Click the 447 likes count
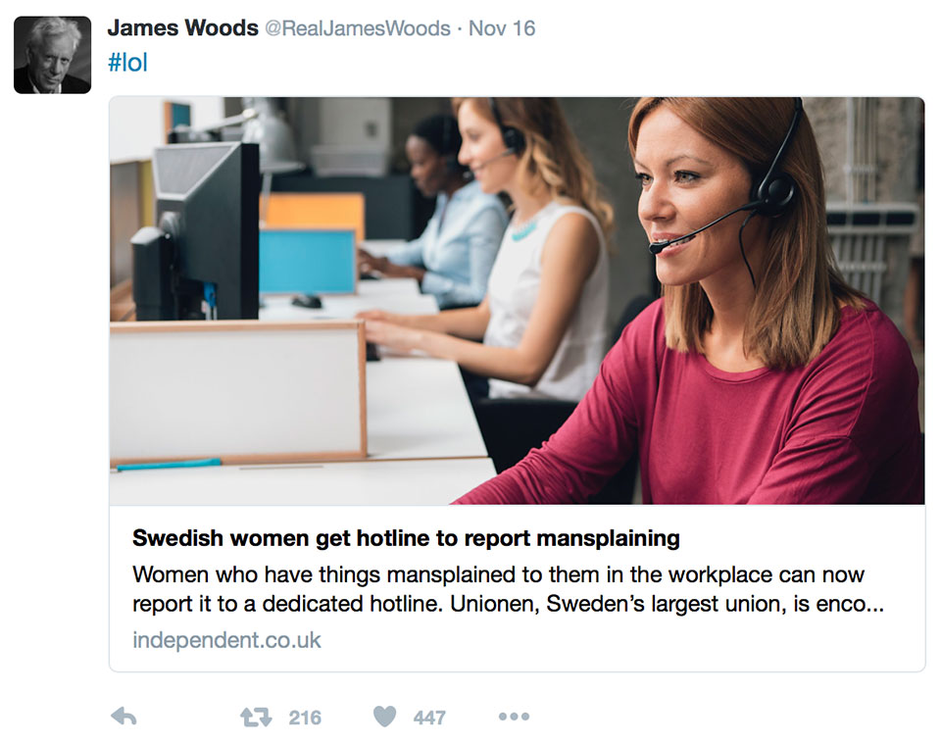 [429, 718]
